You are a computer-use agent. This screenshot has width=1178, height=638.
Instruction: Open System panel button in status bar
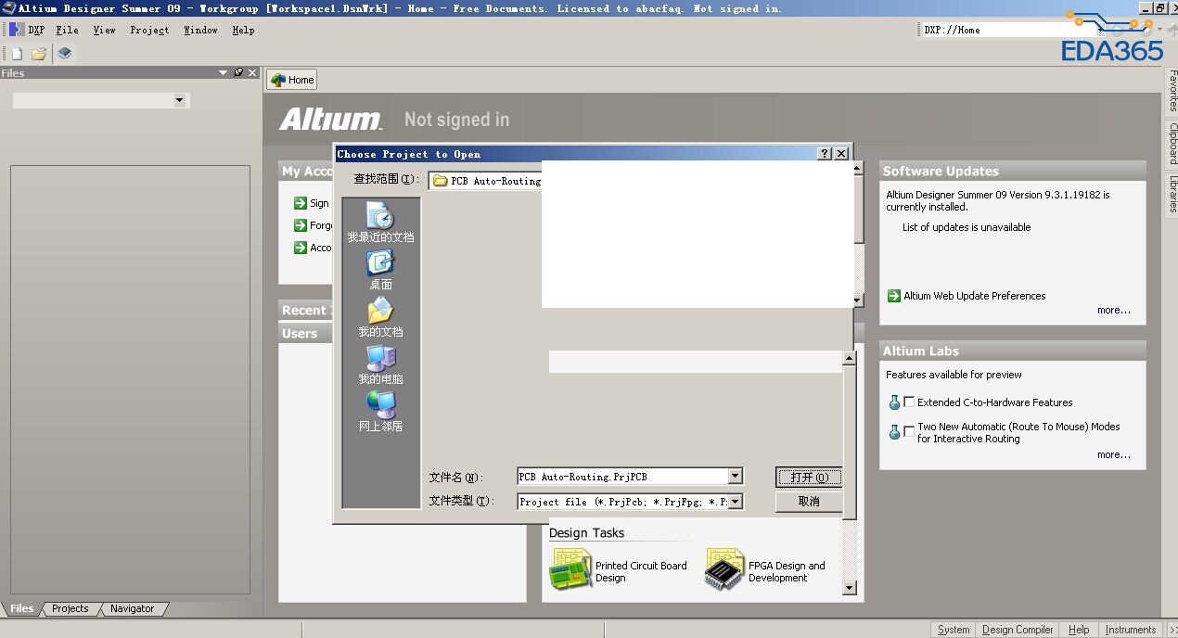coord(954,630)
